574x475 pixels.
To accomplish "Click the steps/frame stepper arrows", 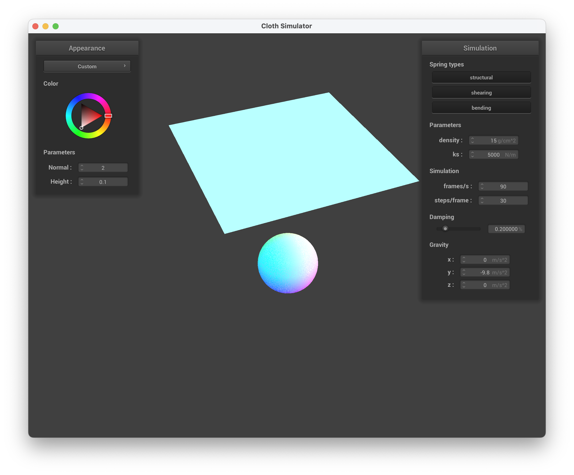I will point(482,200).
